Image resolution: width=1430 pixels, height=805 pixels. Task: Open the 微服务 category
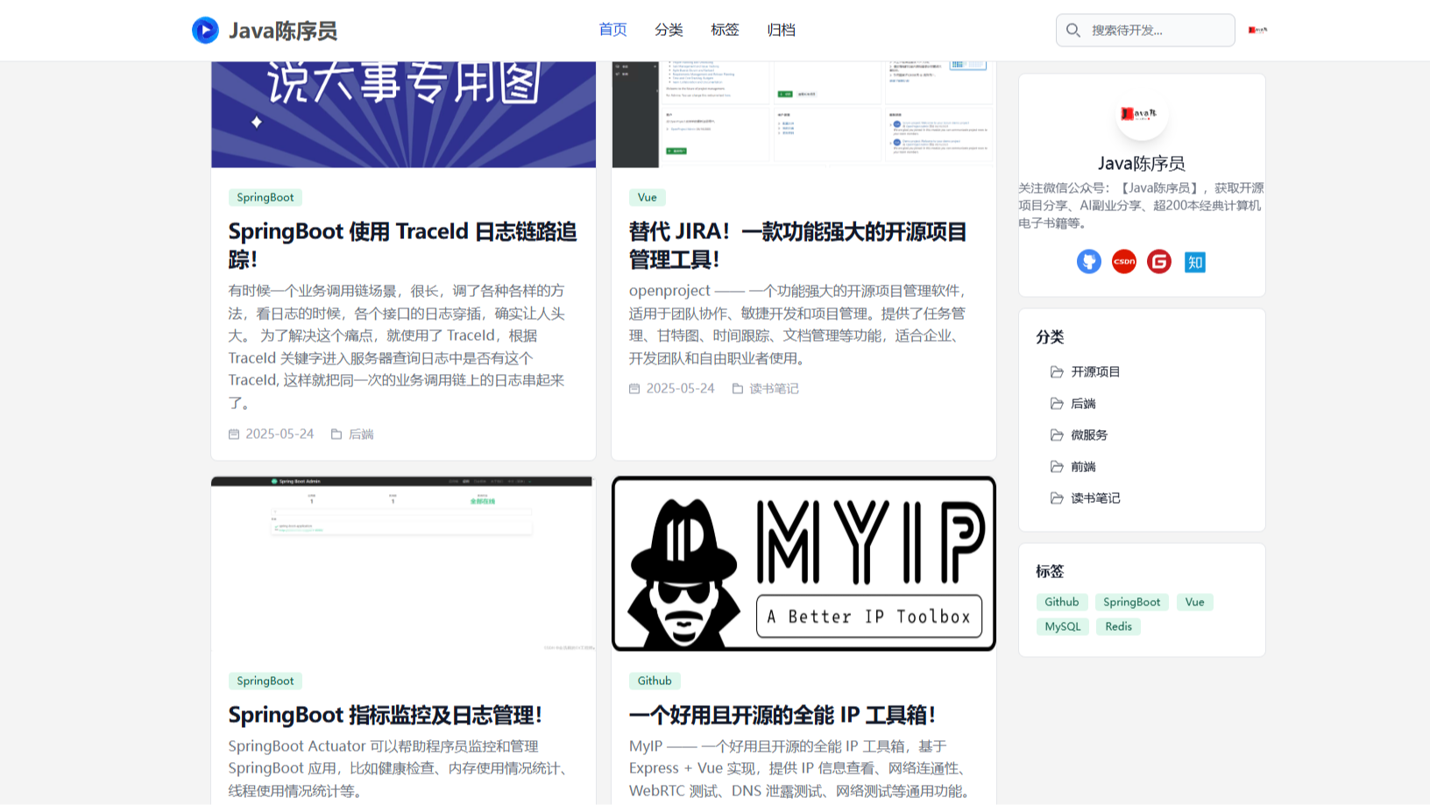(x=1089, y=435)
